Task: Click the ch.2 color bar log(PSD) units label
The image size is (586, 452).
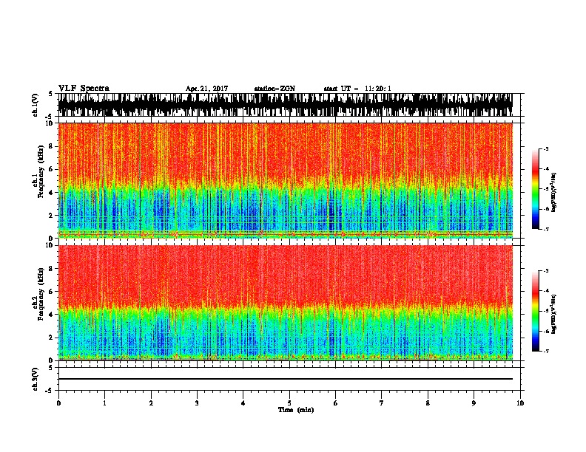Action: tap(553, 314)
